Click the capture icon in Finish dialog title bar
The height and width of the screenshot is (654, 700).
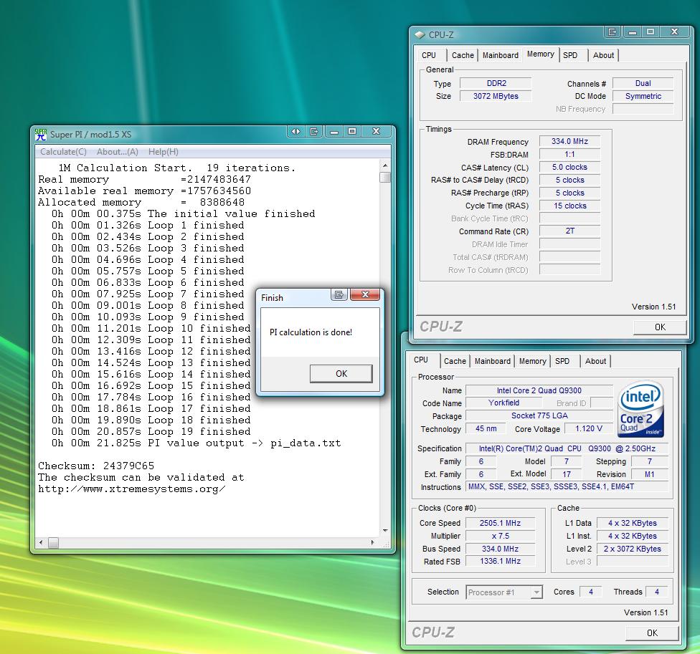click(339, 294)
